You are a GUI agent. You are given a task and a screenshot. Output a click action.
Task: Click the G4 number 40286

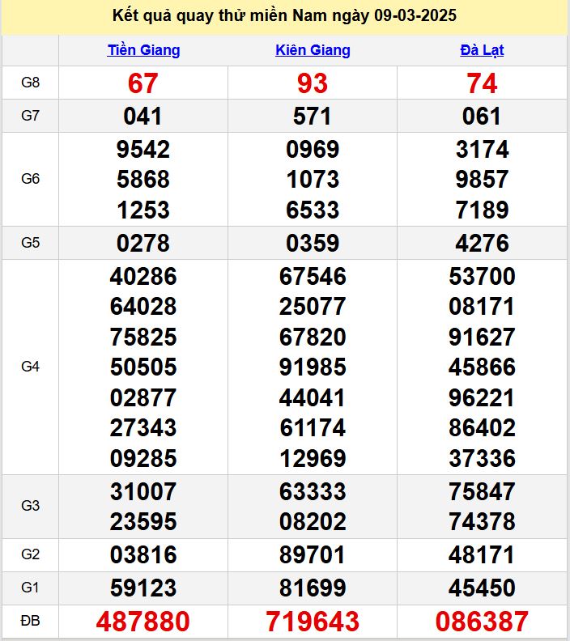[x=143, y=276]
